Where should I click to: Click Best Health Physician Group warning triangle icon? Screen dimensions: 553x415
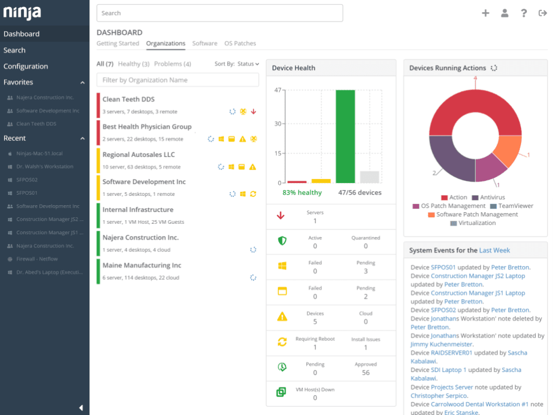click(x=243, y=139)
